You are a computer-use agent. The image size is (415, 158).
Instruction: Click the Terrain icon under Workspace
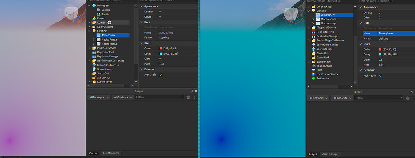(x=99, y=14)
